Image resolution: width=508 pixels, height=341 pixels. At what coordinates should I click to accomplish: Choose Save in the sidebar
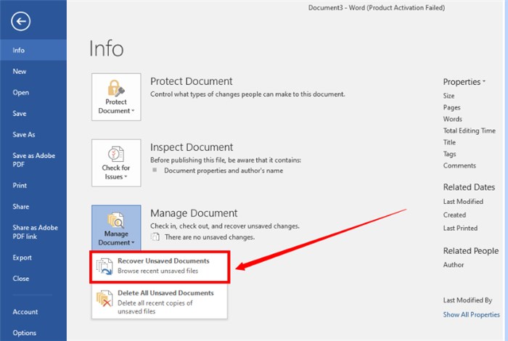(33, 114)
